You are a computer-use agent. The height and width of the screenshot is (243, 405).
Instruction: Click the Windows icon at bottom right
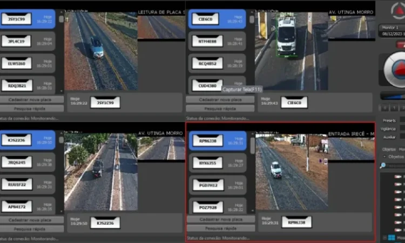(392, 237)
